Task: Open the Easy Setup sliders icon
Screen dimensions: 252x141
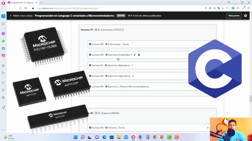Action: tap(248, 8)
